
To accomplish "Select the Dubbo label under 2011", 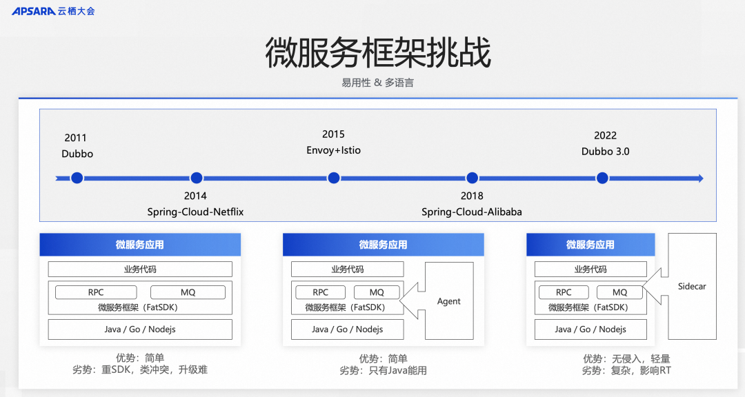I will pyautogui.click(x=77, y=154).
